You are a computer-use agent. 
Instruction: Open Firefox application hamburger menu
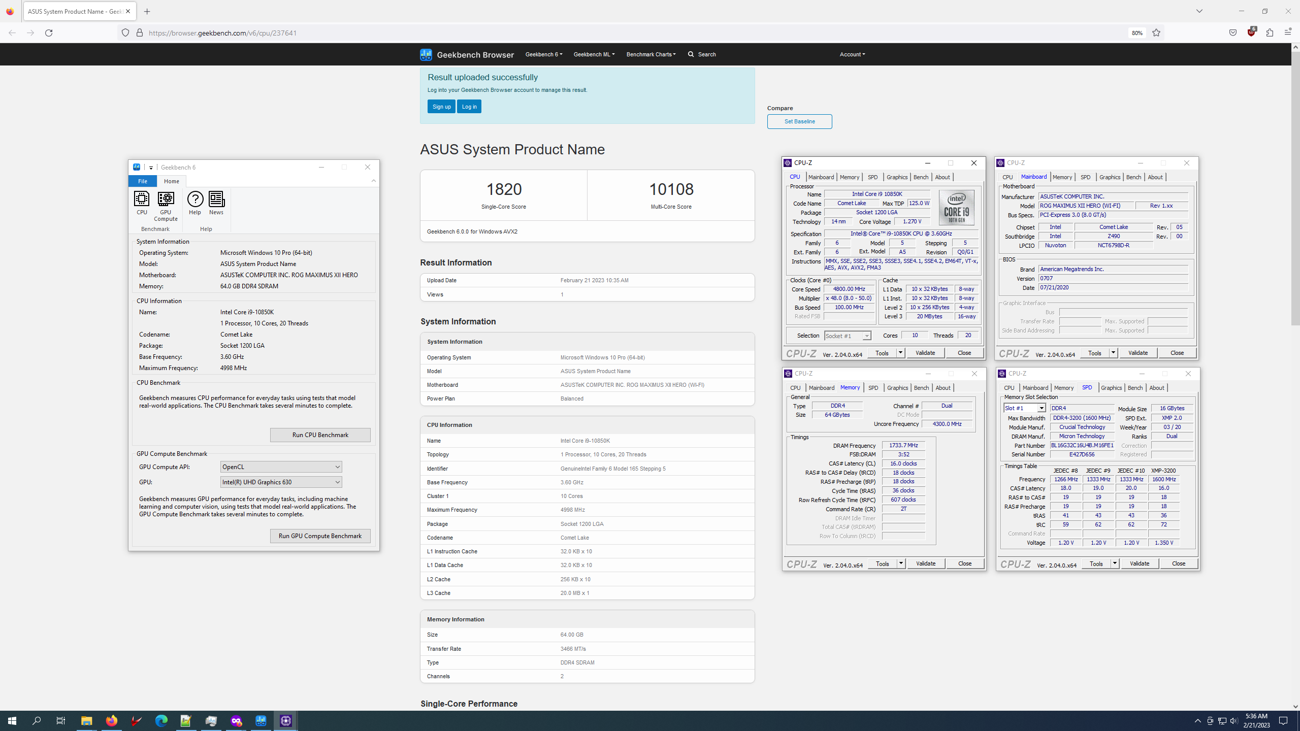1288,33
